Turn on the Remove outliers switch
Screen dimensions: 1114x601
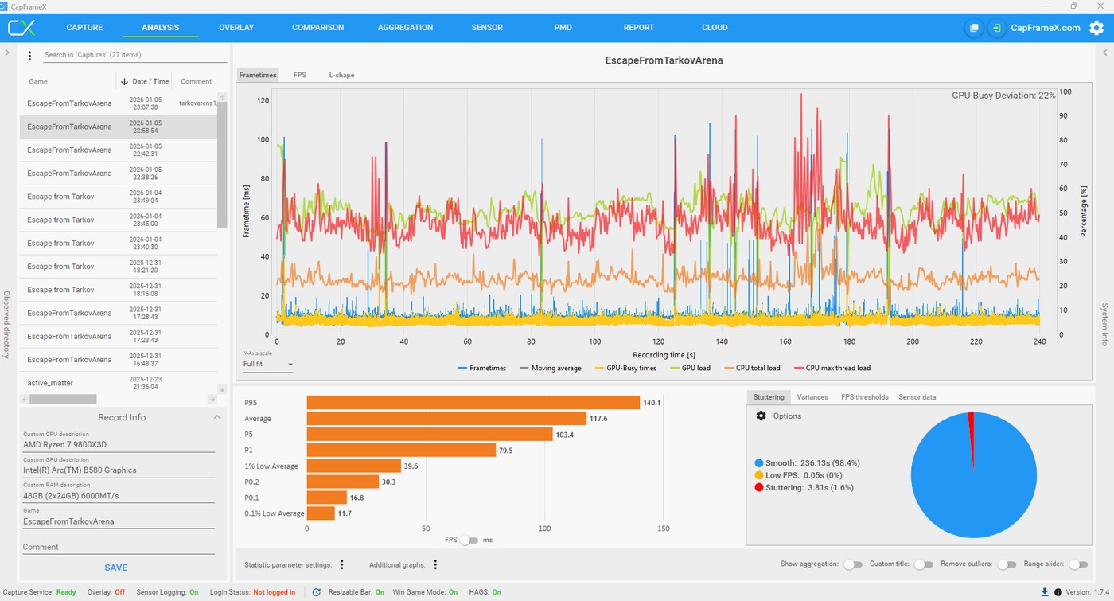(x=1007, y=564)
